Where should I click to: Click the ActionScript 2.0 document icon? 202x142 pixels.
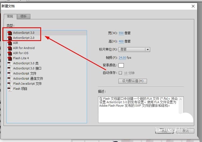click(x=10, y=38)
